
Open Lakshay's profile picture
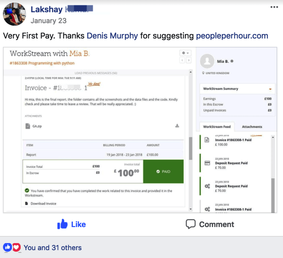coord(14,14)
